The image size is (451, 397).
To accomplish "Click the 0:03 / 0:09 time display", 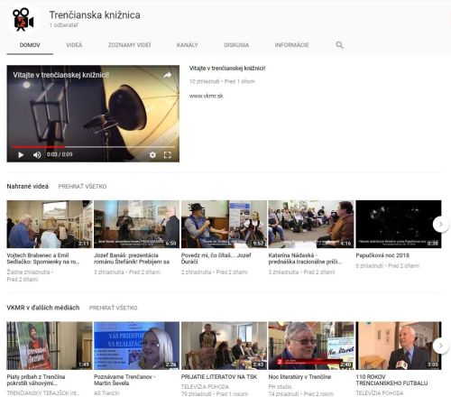I will [x=60, y=154].
